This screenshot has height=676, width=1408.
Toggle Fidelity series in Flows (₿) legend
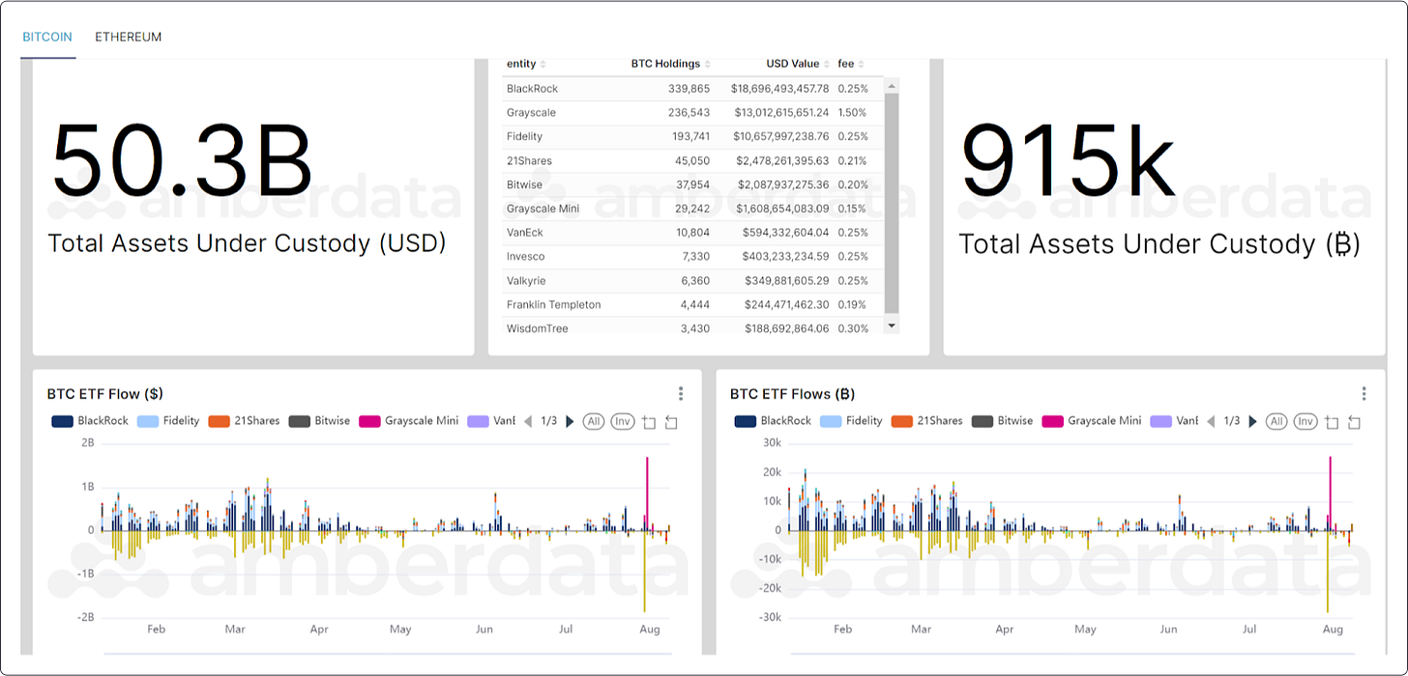(851, 421)
